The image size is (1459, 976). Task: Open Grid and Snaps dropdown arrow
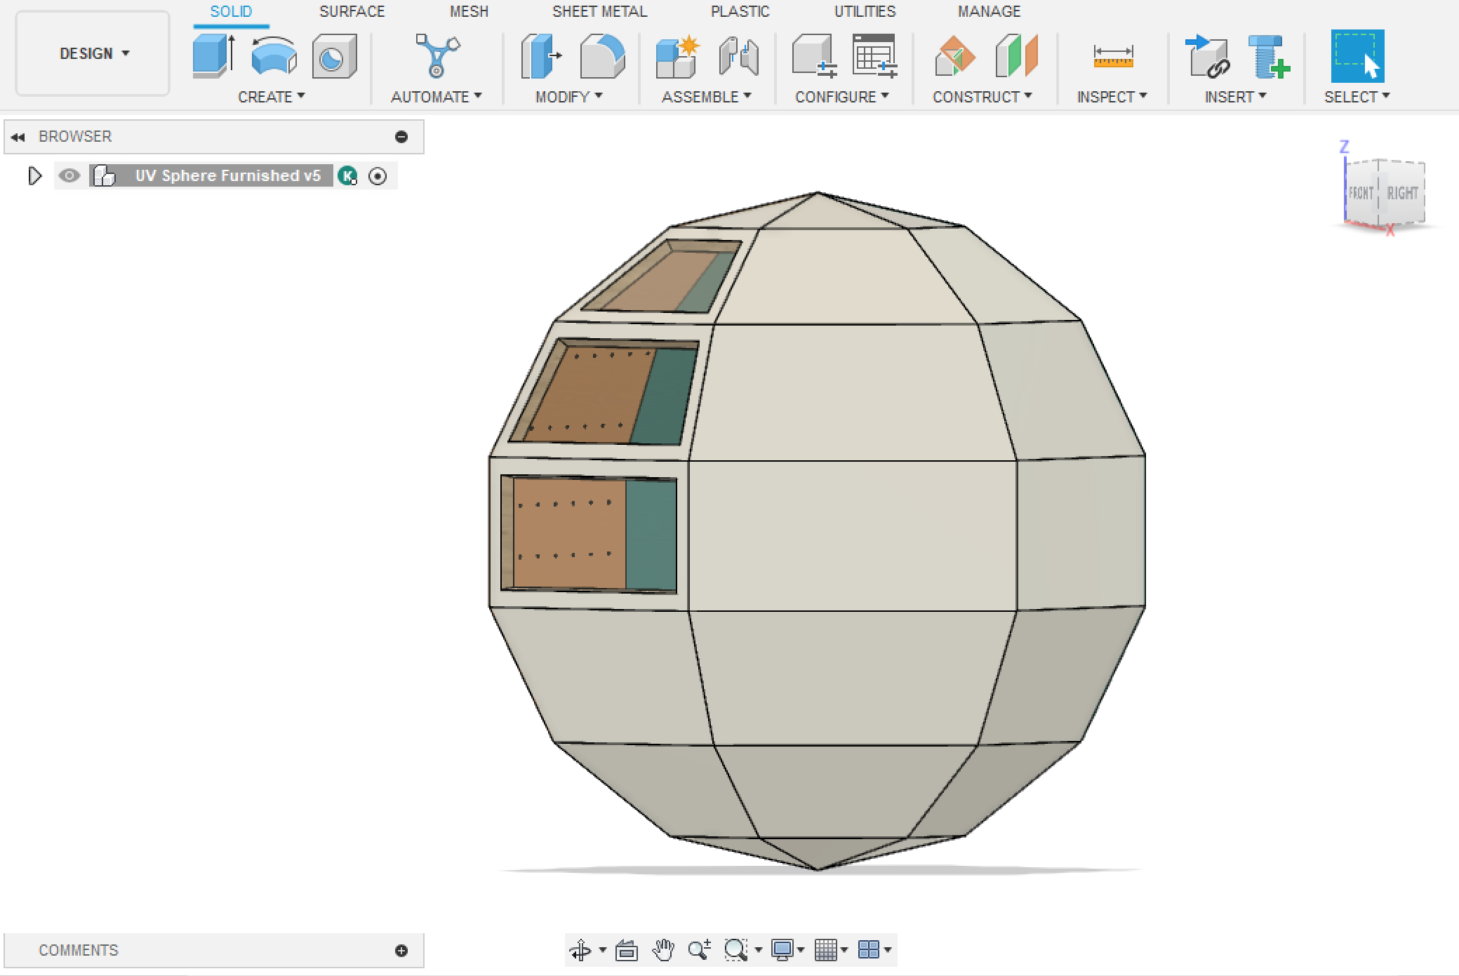pos(844,950)
